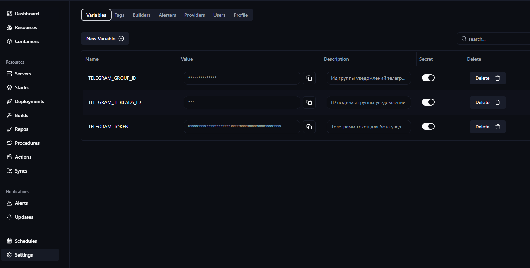This screenshot has width=530, height=268.
Task: Select the Stacks icon in the sidebar
Action: [9, 87]
